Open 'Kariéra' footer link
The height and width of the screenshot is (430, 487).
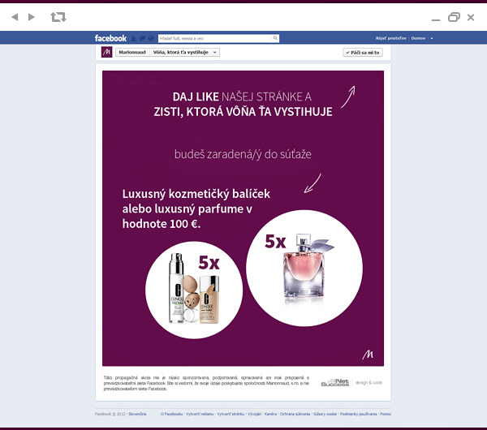pos(270,414)
